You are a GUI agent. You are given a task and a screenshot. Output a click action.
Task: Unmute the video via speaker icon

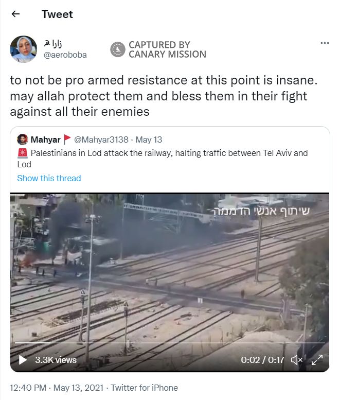pyautogui.click(x=297, y=360)
